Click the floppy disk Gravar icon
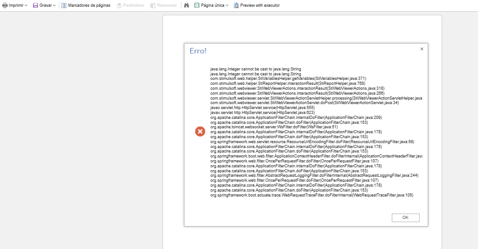 click(35, 5)
